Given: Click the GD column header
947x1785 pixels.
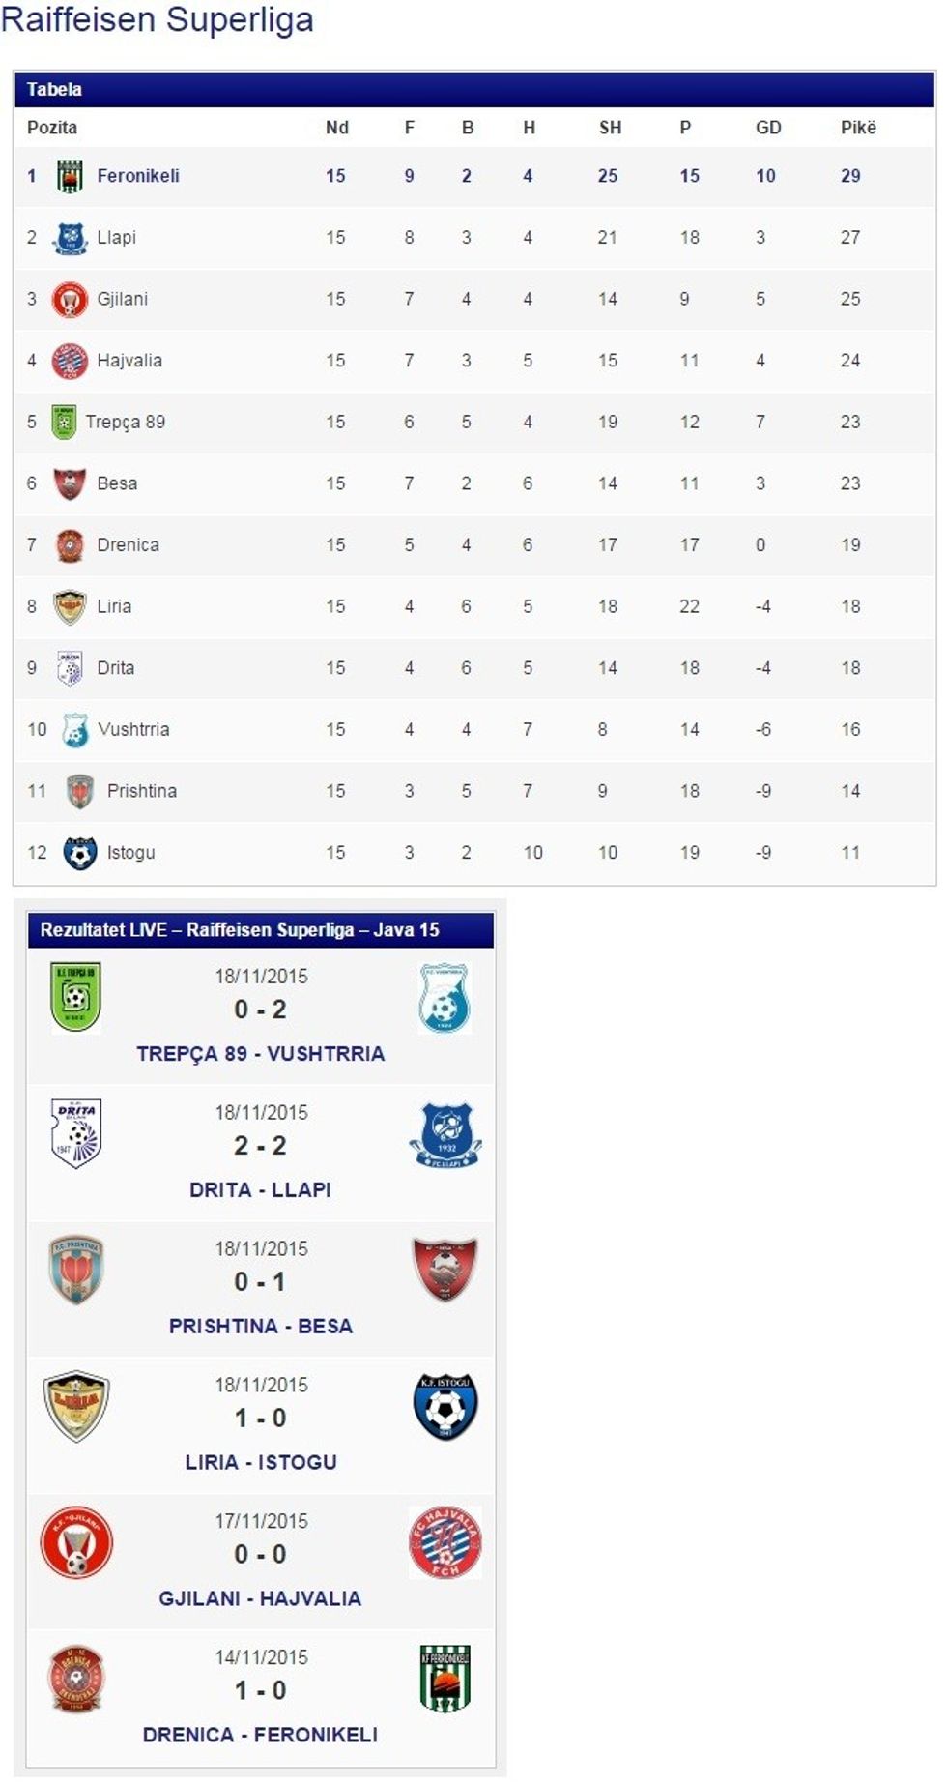Looking at the screenshot, I should click(x=767, y=128).
